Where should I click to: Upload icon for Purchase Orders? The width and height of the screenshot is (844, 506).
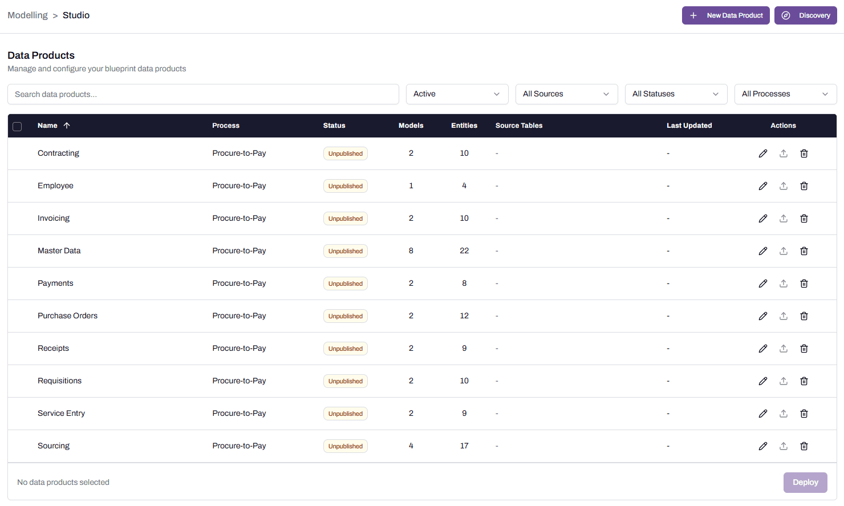click(x=784, y=316)
